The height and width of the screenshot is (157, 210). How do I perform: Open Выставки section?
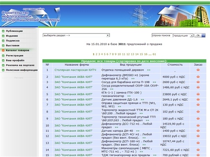pyautogui.click(x=13, y=46)
